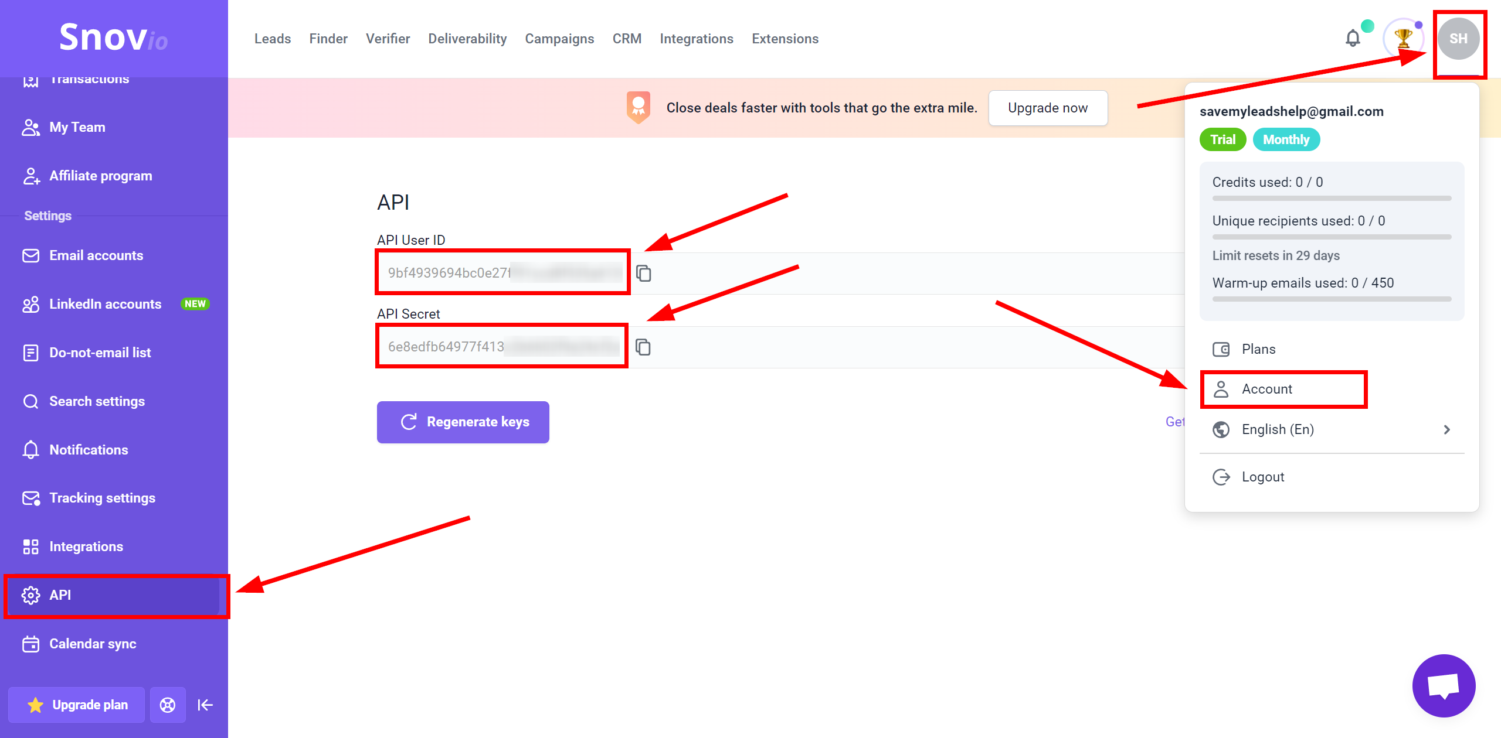Choose Logout from the profile menu
This screenshot has height=738, width=1501.
tap(1332, 477)
